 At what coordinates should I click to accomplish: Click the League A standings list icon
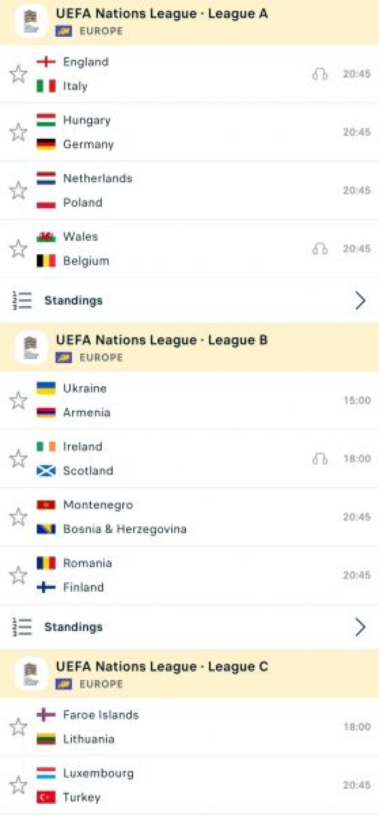pos(22,301)
